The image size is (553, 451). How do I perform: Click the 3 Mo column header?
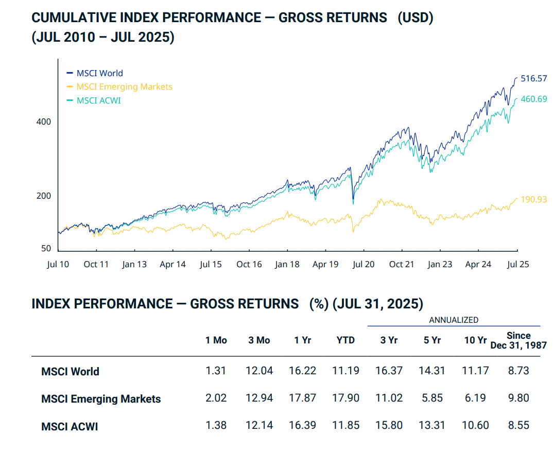click(259, 340)
